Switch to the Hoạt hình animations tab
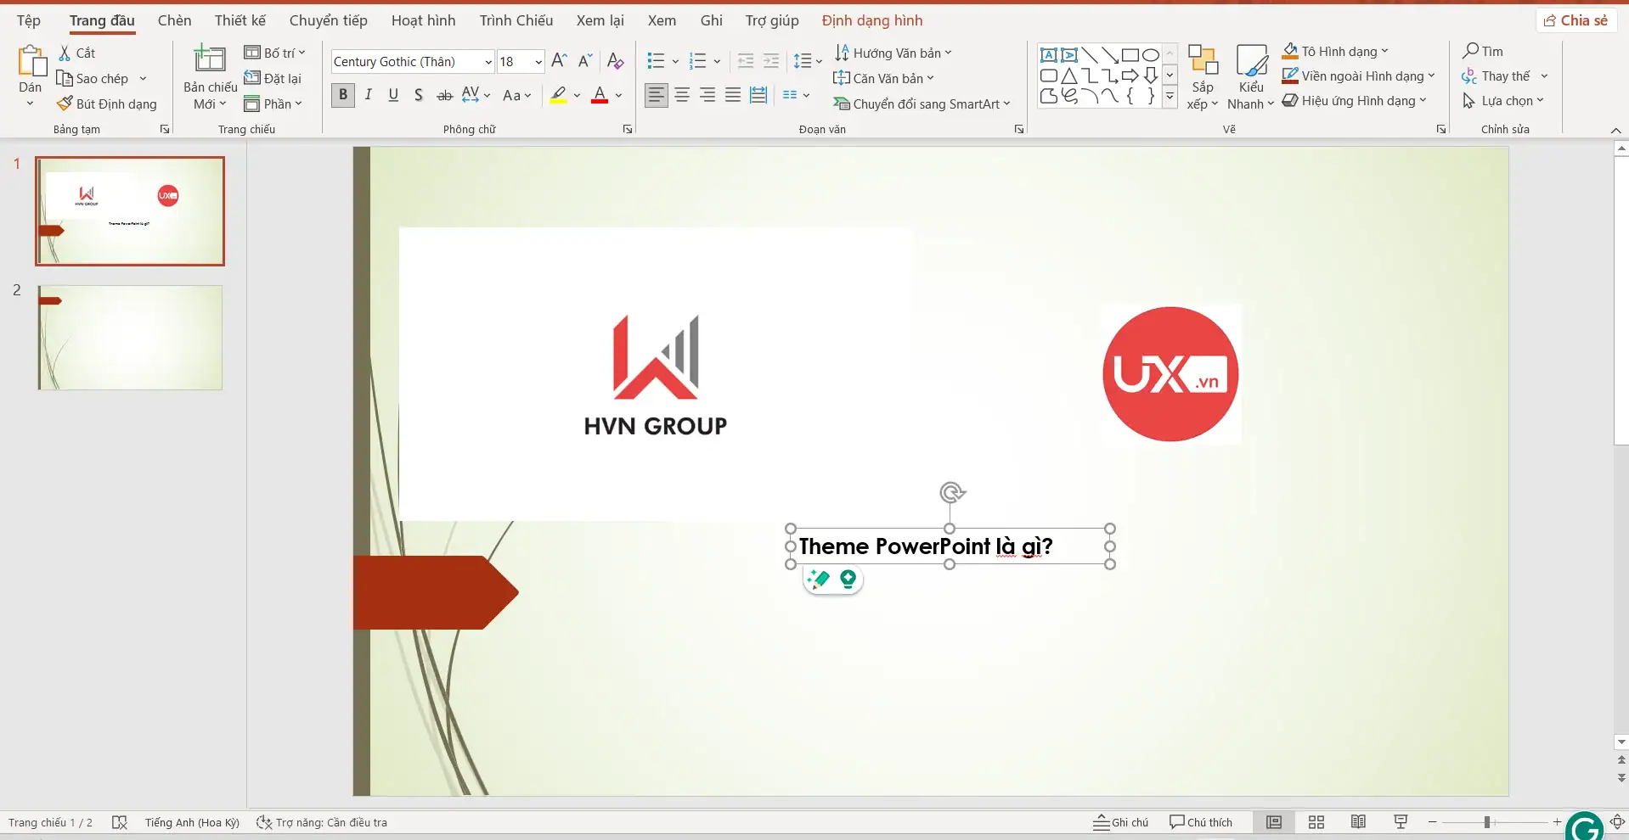 point(423,20)
